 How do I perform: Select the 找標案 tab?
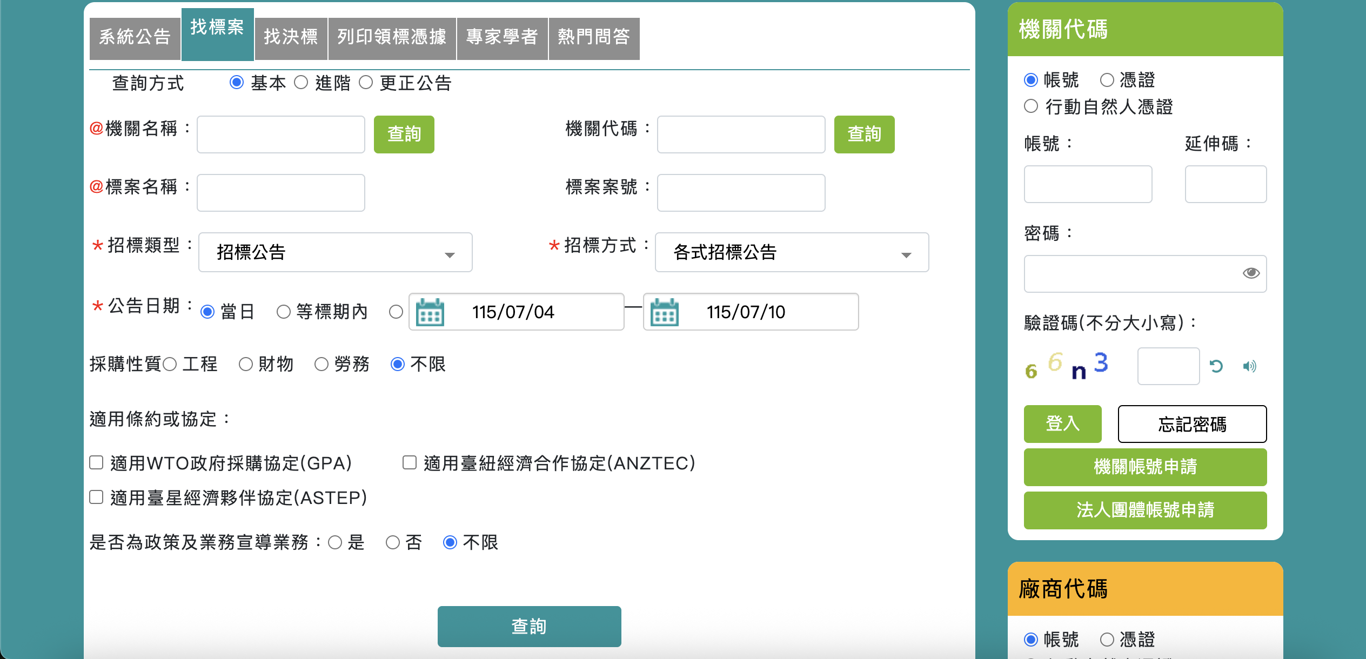coord(217,33)
